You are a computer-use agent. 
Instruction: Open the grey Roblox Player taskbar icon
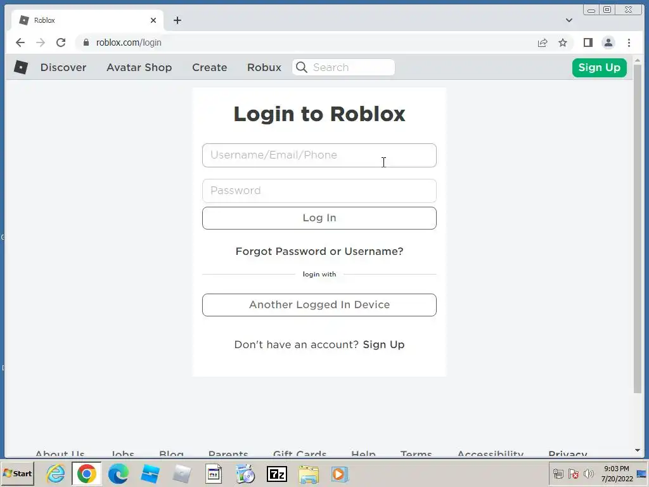pyautogui.click(x=181, y=474)
